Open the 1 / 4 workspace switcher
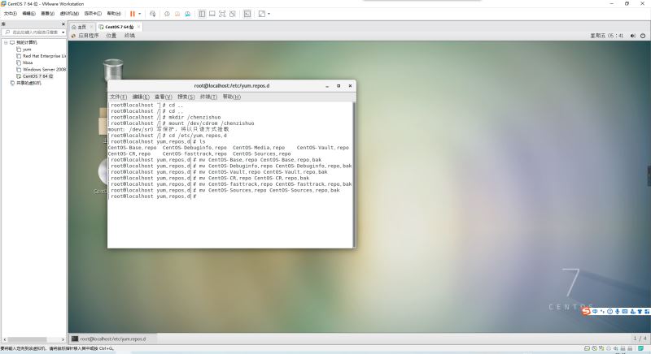651x354 pixels. [640, 339]
